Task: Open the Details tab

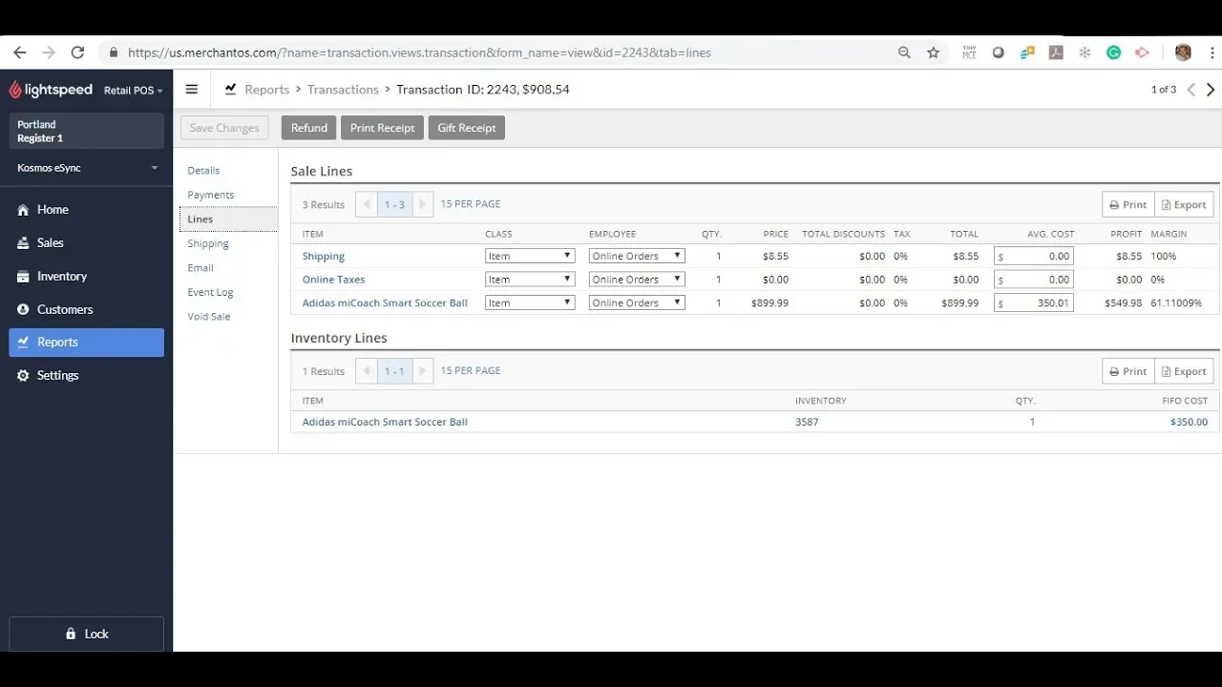Action: pos(203,170)
